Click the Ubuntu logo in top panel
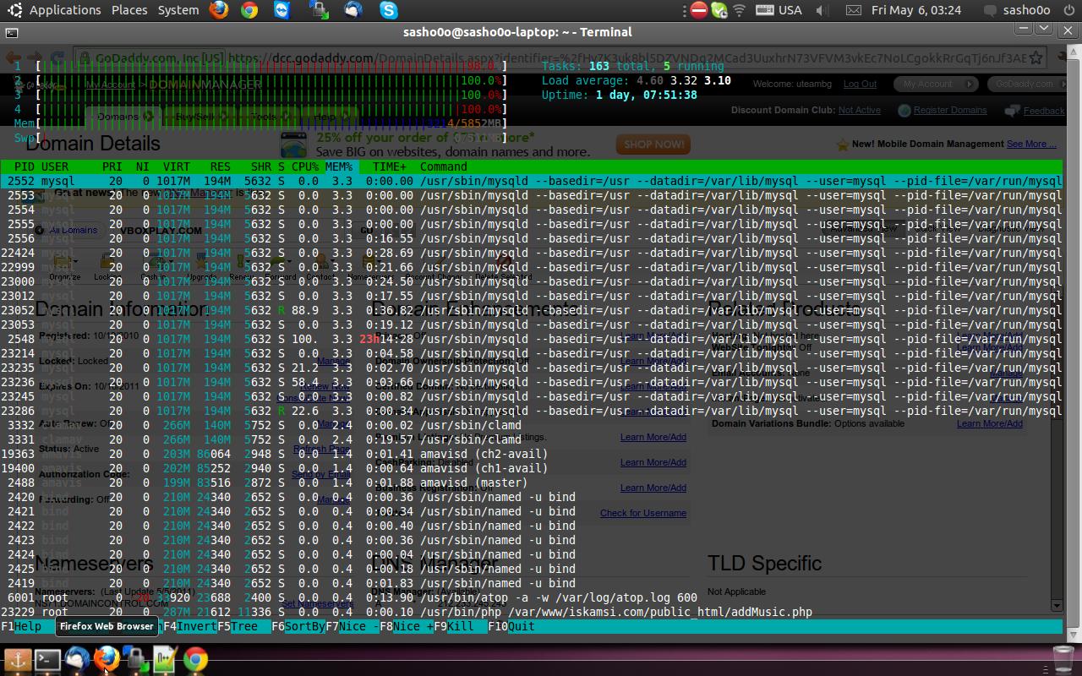This screenshot has height=676, width=1082. coord(14,10)
